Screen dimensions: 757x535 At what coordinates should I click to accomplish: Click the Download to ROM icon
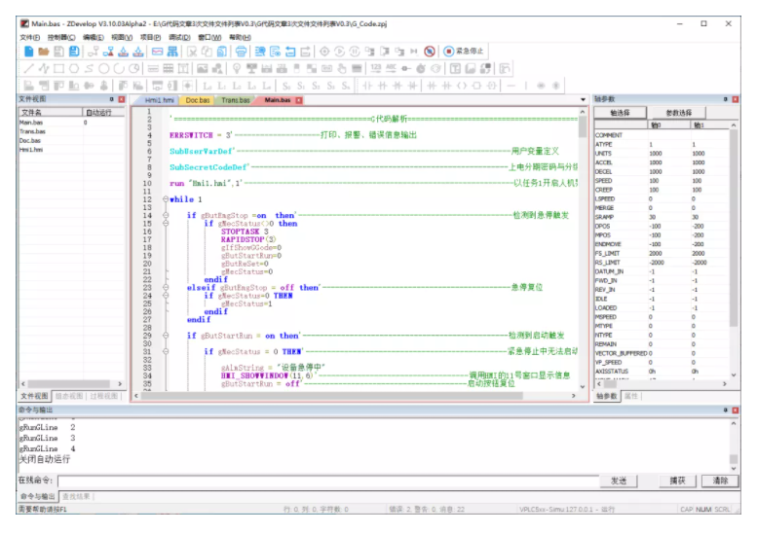coord(138,52)
